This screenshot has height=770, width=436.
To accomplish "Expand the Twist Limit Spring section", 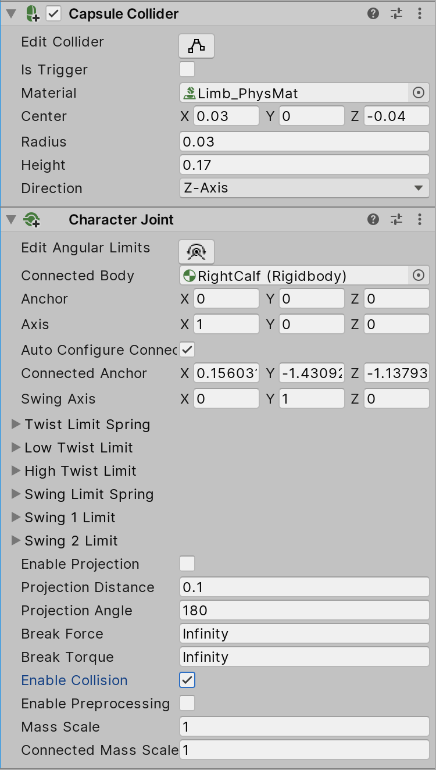I will [x=16, y=425].
